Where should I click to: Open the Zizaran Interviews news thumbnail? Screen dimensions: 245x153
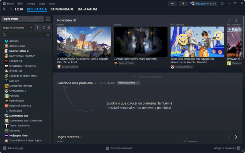(141, 42)
